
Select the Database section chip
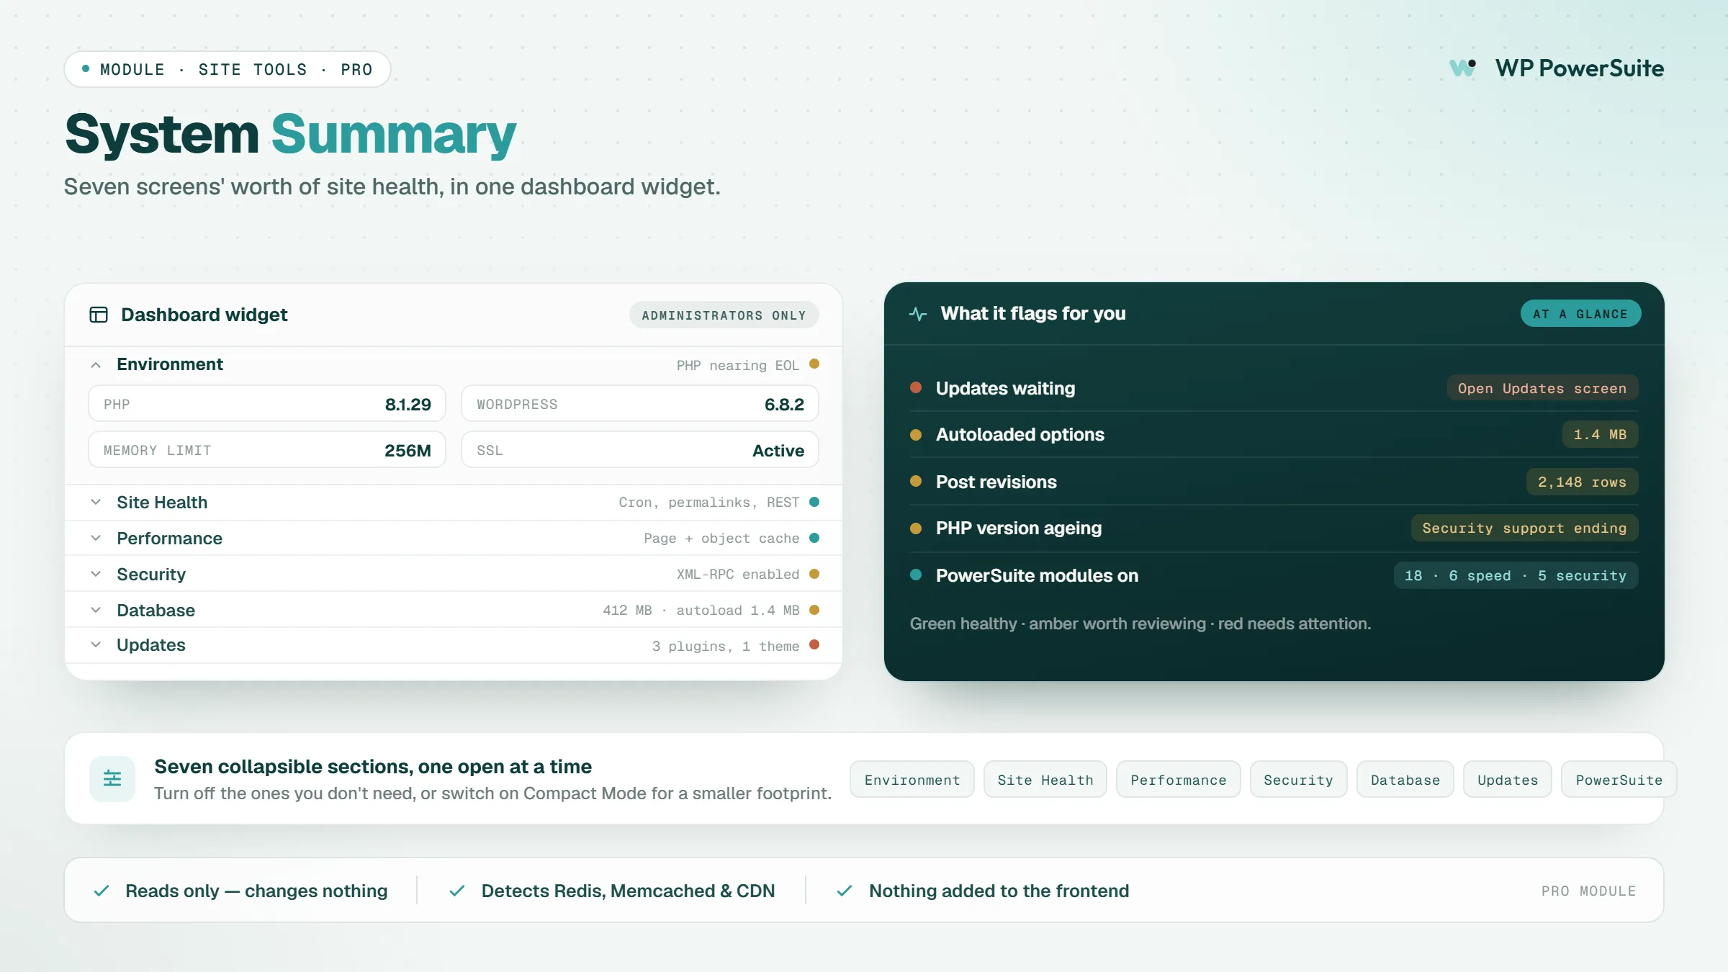tap(1405, 780)
